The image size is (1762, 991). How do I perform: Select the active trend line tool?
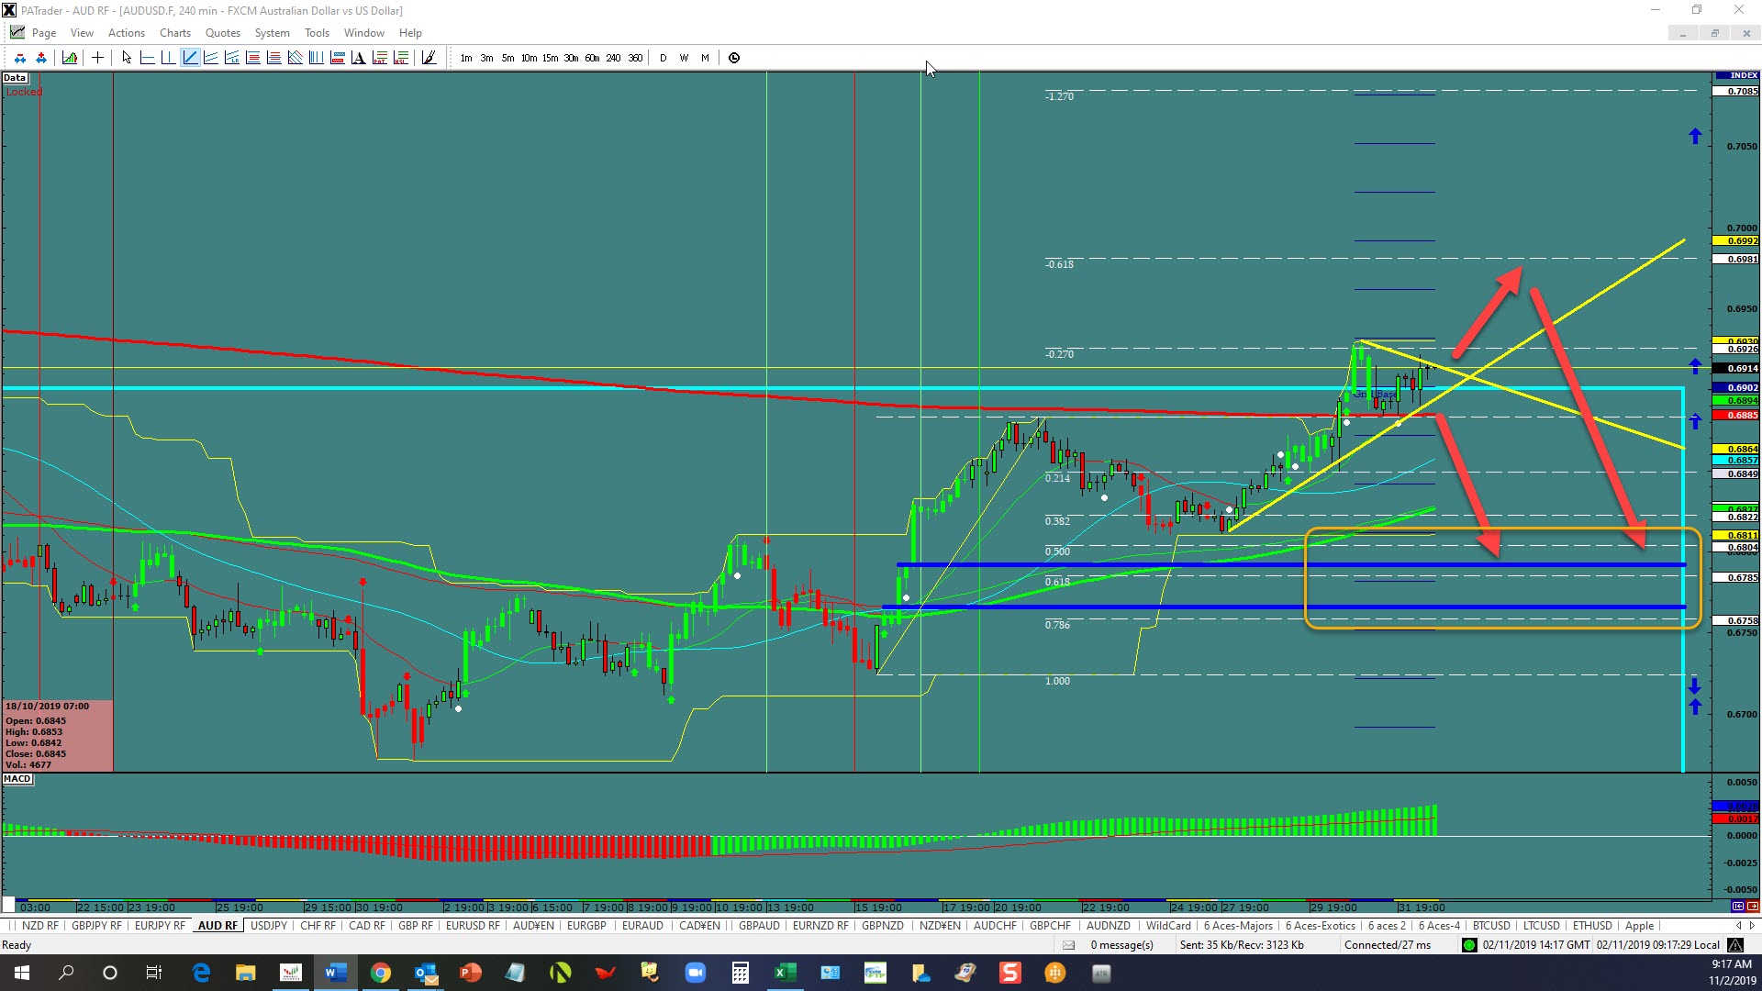190,58
